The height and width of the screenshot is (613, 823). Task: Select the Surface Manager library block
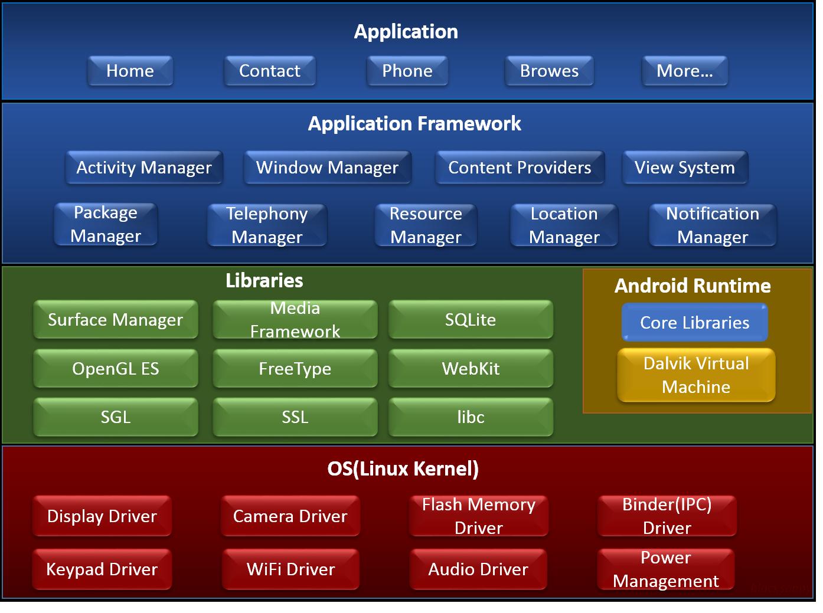coord(115,320)
